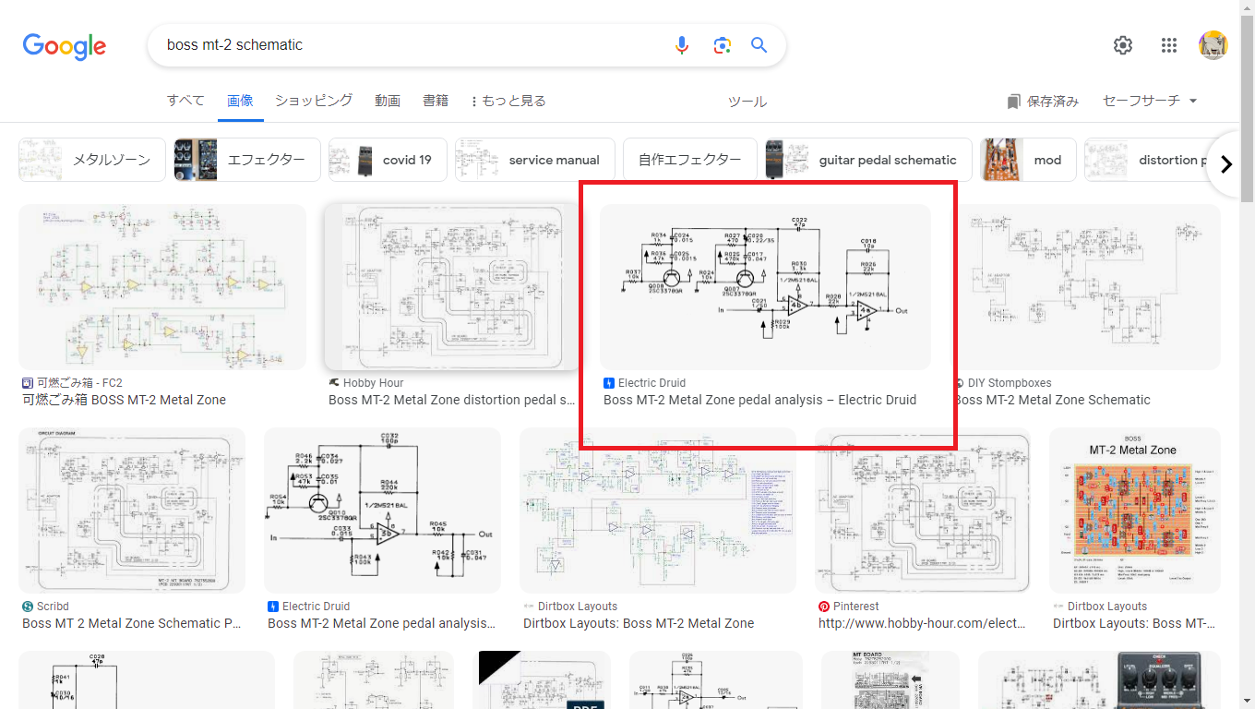Select the 画像 tab
This screenshot has width=1255, height=709.
(x=240, y=101)
